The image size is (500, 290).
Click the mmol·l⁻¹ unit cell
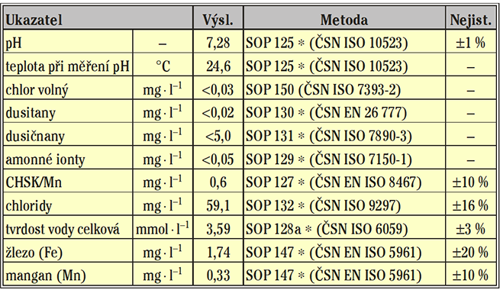click(163, 227)
